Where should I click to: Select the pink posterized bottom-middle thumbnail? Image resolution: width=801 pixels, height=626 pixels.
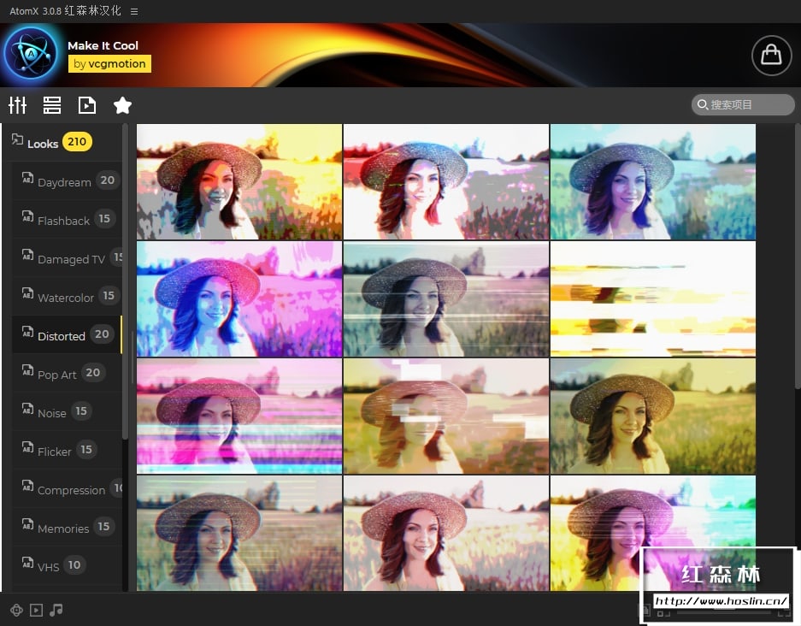click(446, 534)
